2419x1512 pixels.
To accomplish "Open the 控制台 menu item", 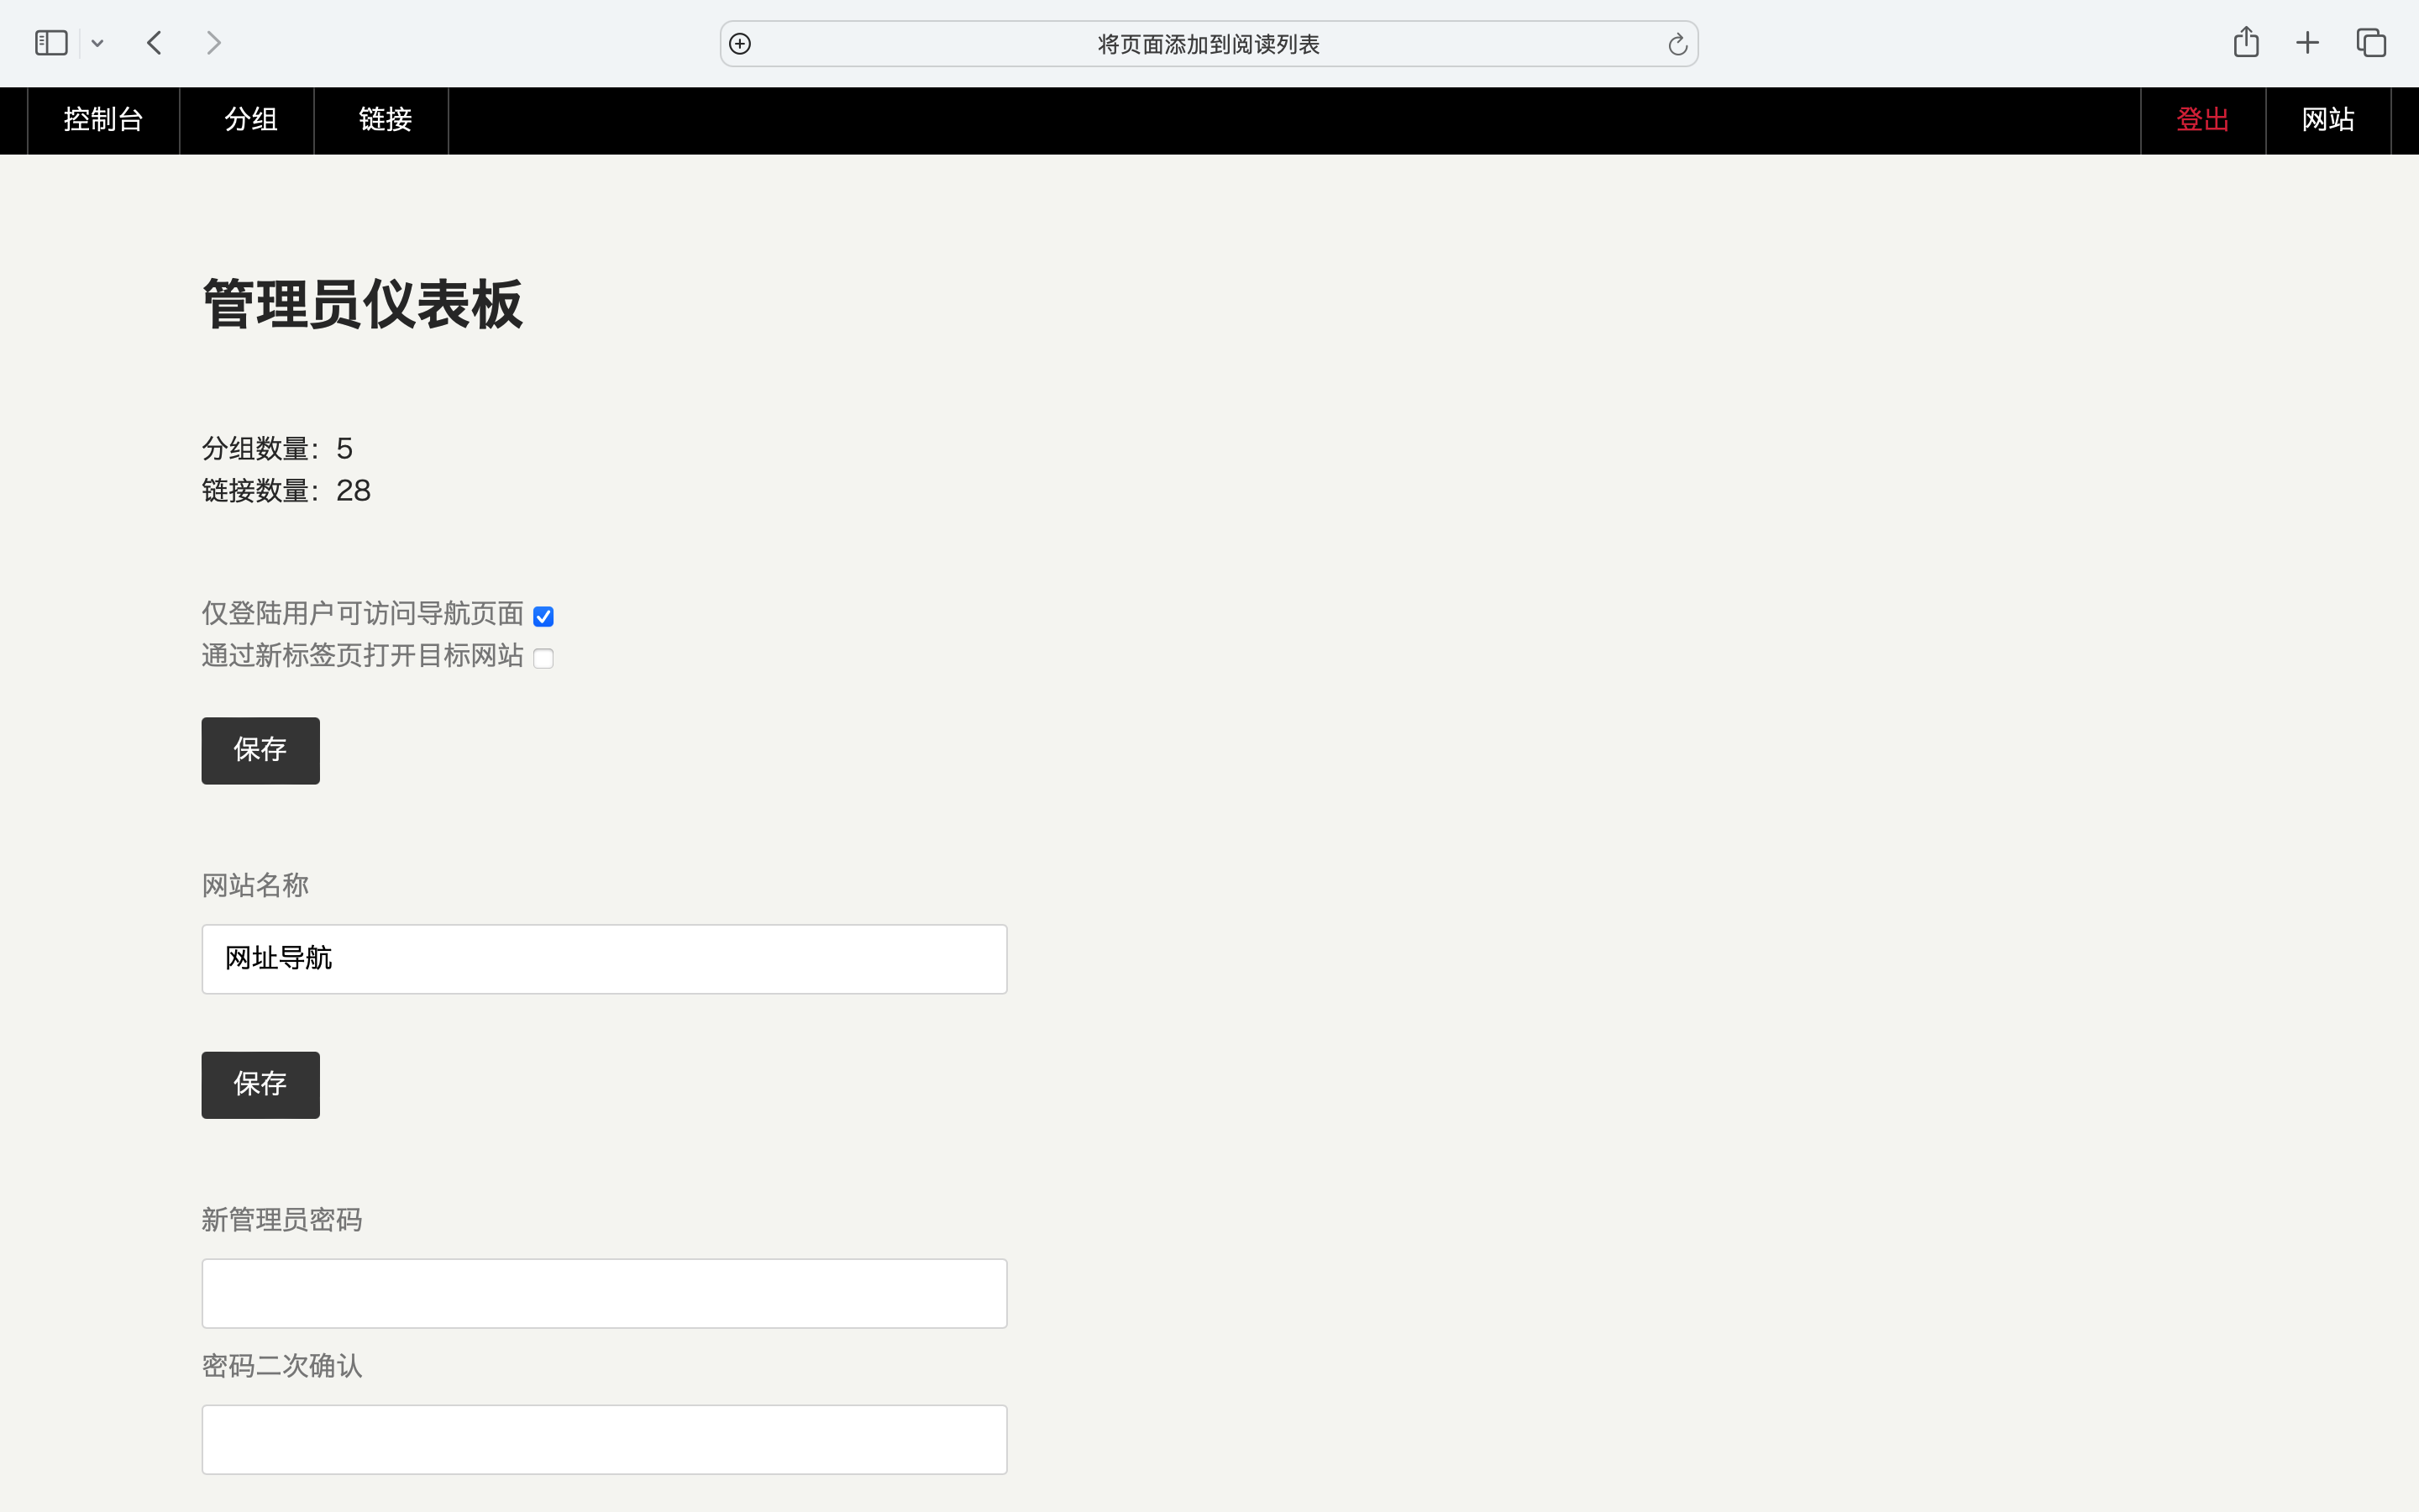I will (103, 120).
